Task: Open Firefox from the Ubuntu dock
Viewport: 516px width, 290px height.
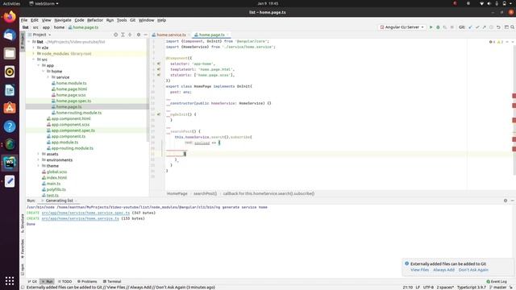Action: [x=10, y=17]
